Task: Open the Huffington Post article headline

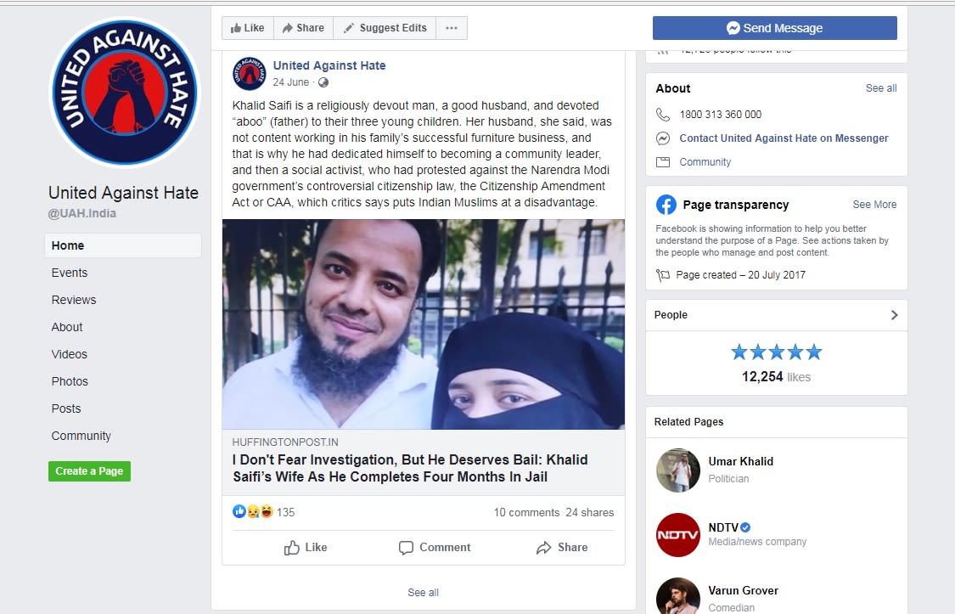Action: pos(410,468)
